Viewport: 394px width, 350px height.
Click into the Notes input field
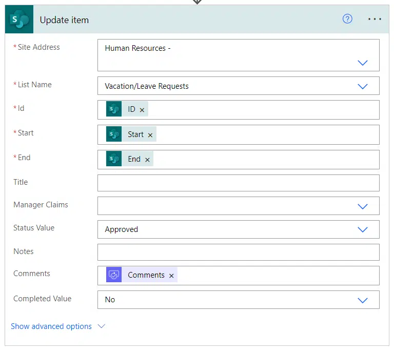(x=238, y=252)
